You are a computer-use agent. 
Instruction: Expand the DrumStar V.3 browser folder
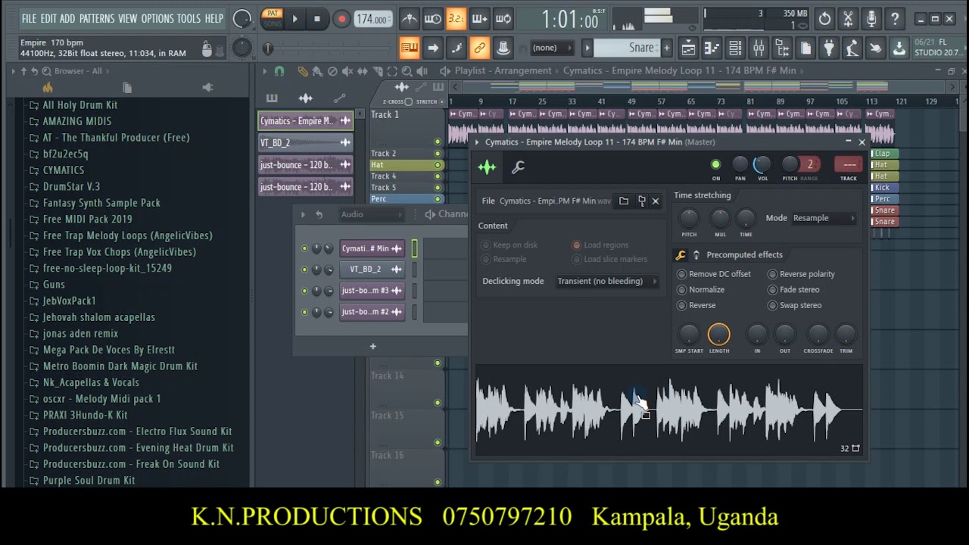click(71, 187)
